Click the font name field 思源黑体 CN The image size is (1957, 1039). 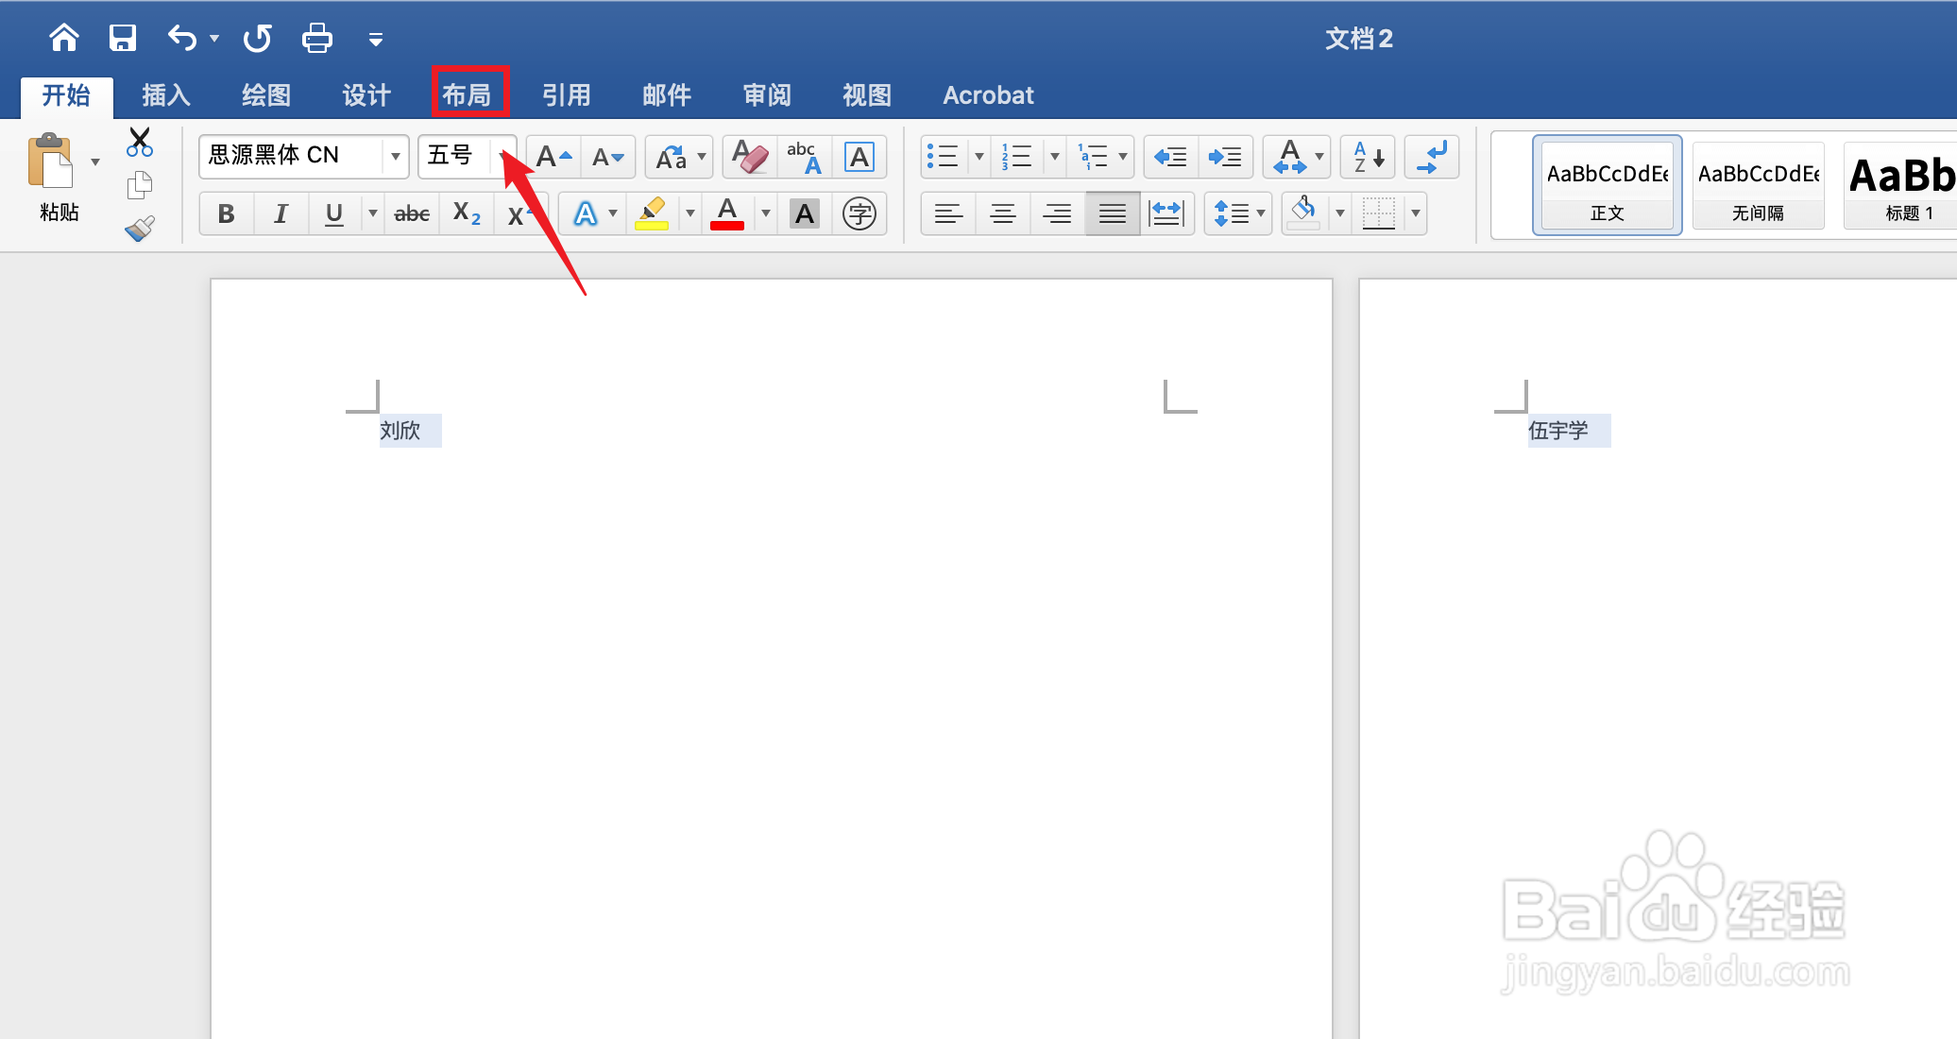tap(289, 156)
